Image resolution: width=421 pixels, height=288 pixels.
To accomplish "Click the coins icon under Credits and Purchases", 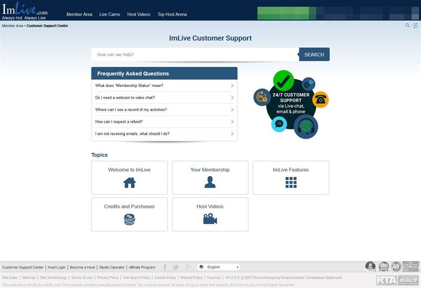I will 129,219.
